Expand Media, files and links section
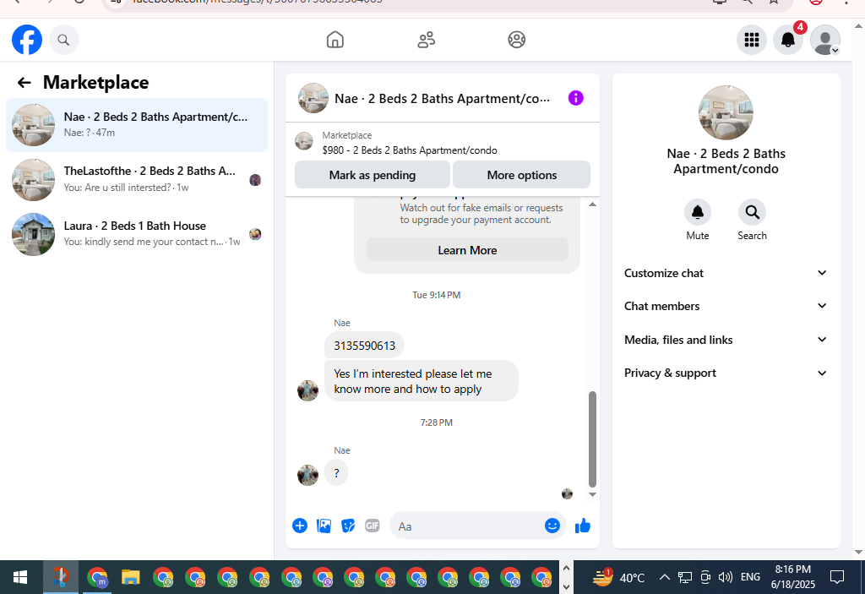865x594 pixels. point(726,340)
